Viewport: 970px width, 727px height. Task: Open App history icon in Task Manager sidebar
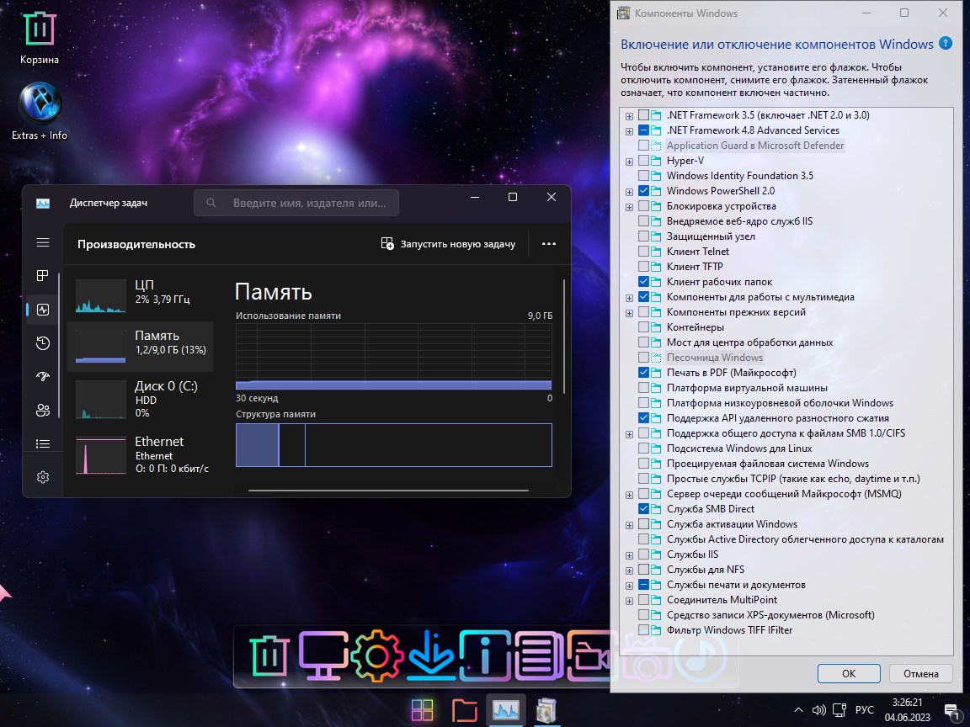(x=43, y=342)
